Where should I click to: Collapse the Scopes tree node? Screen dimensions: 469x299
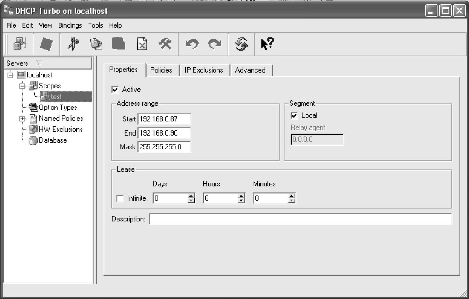pos(22,86)
